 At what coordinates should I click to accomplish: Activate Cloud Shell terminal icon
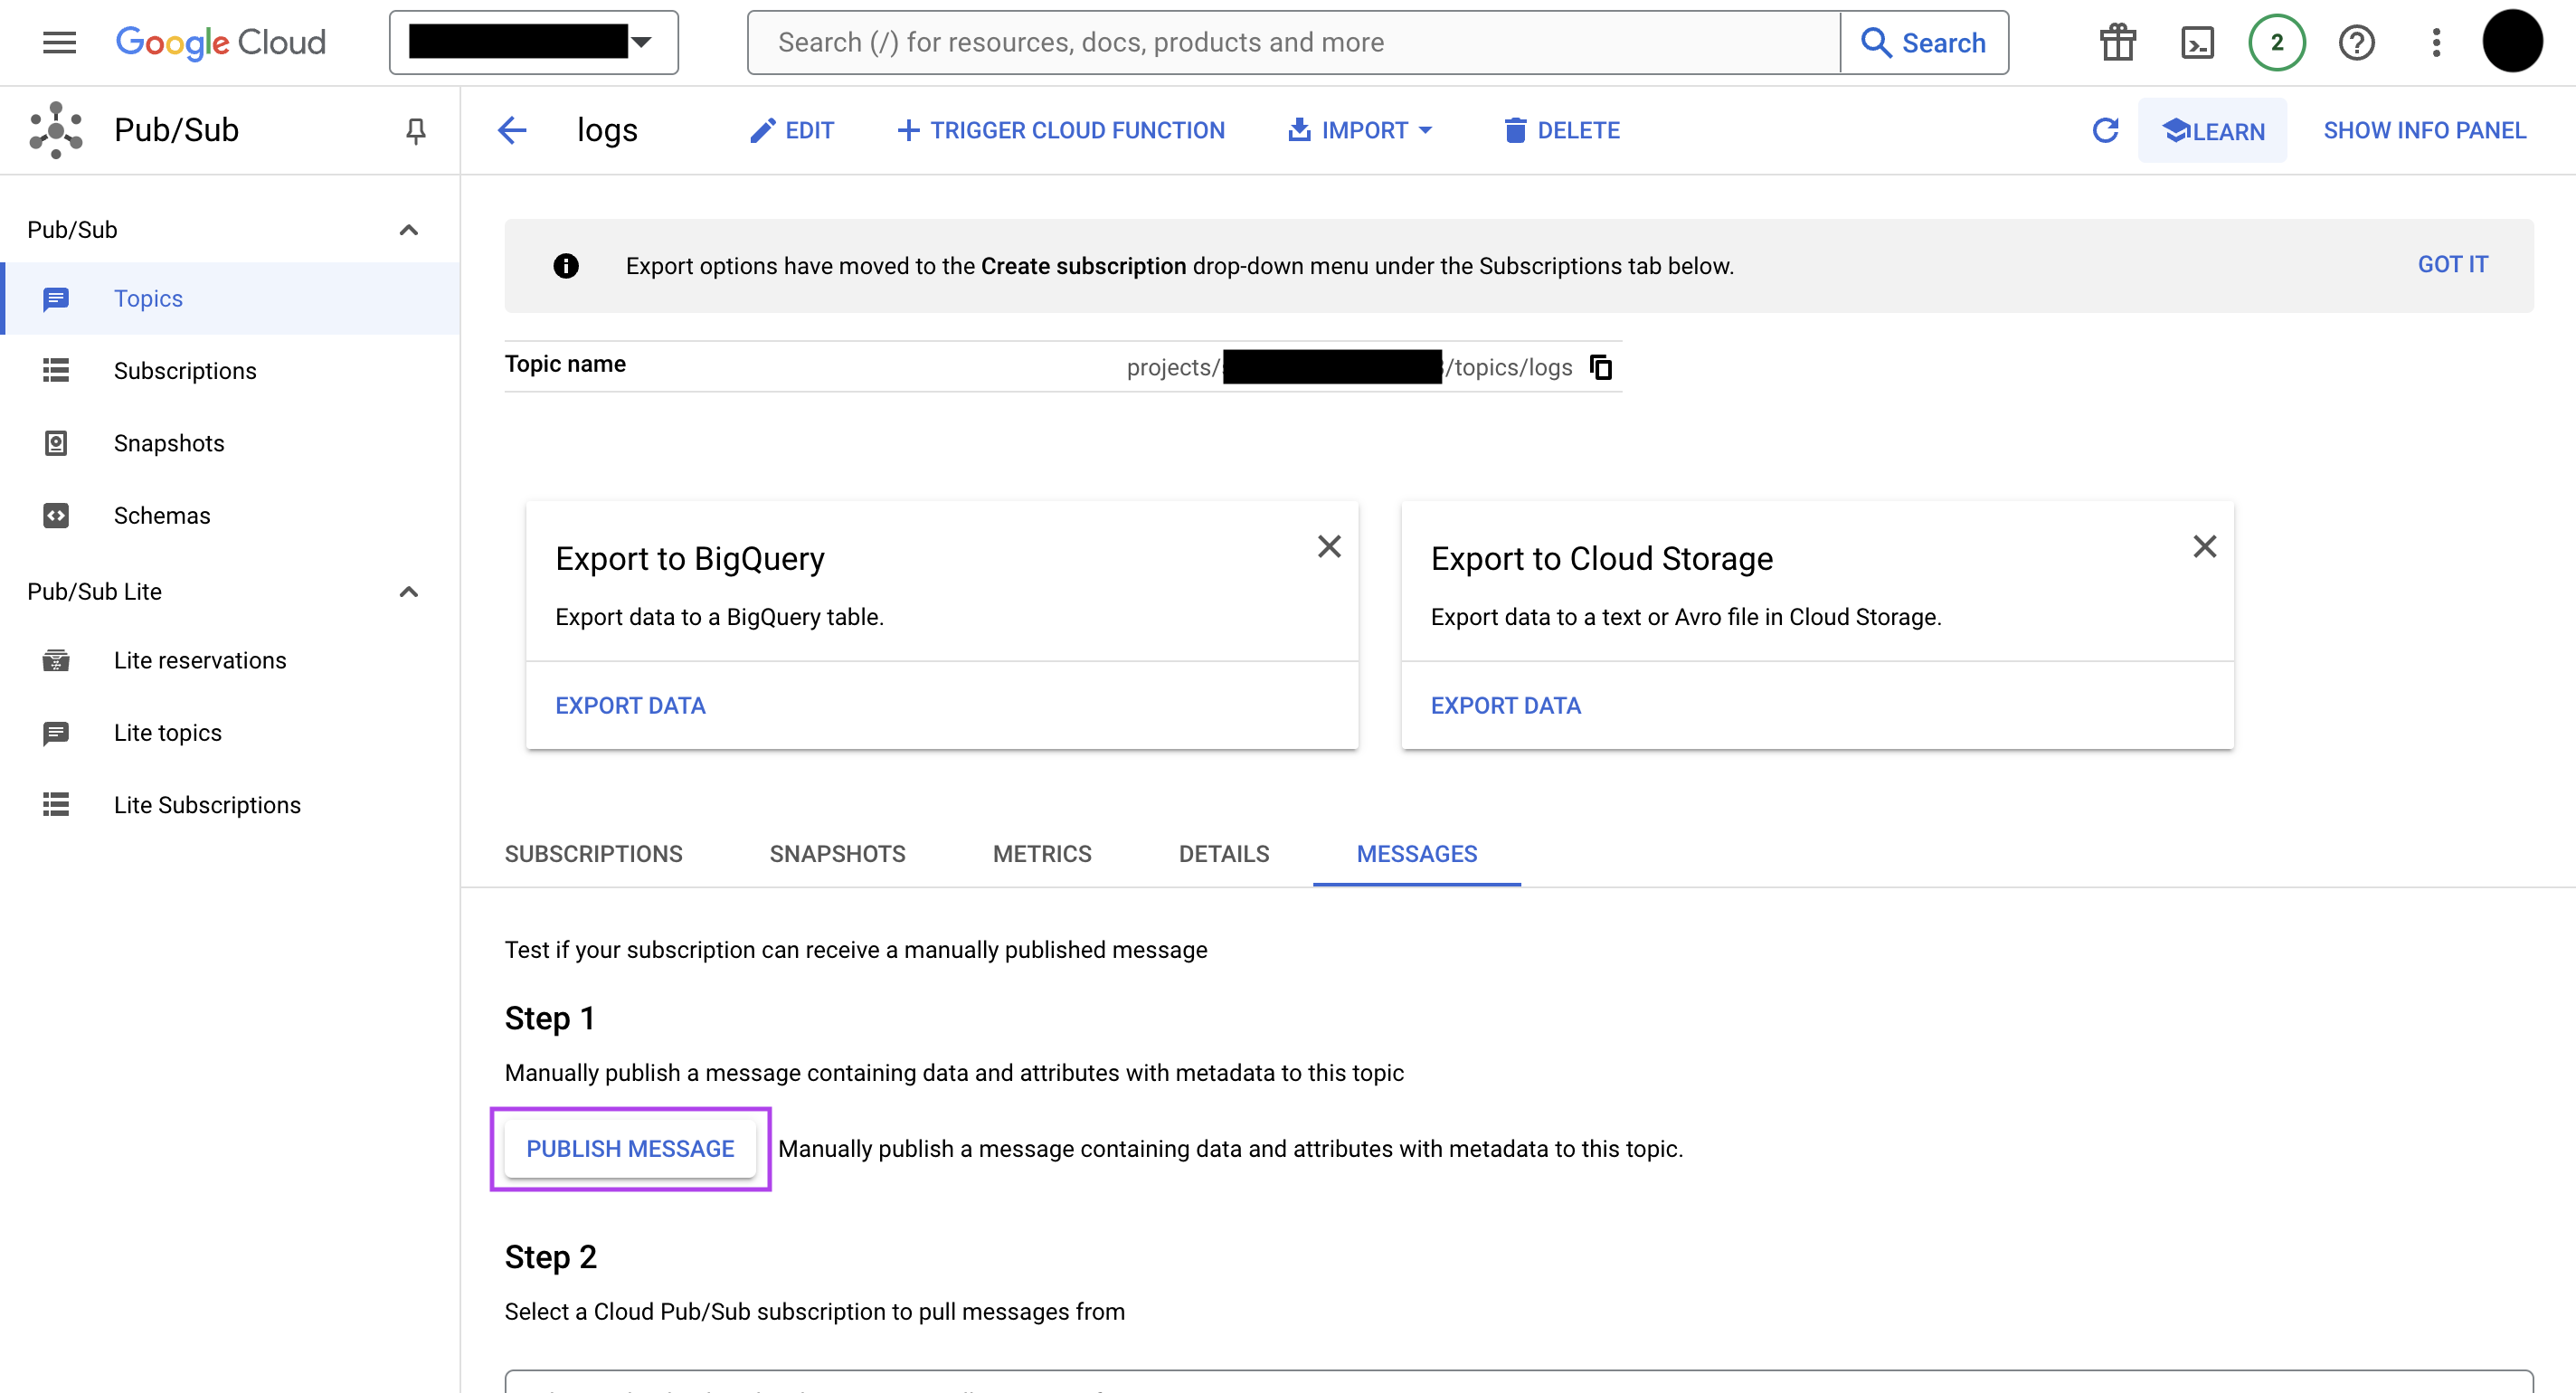(x=2197, y=42)
